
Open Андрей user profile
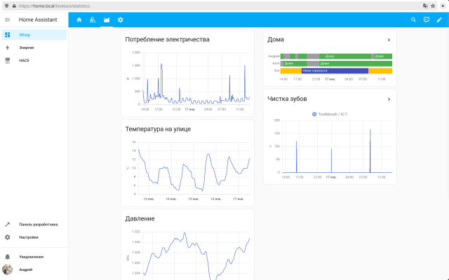click(x=25, y=269)
